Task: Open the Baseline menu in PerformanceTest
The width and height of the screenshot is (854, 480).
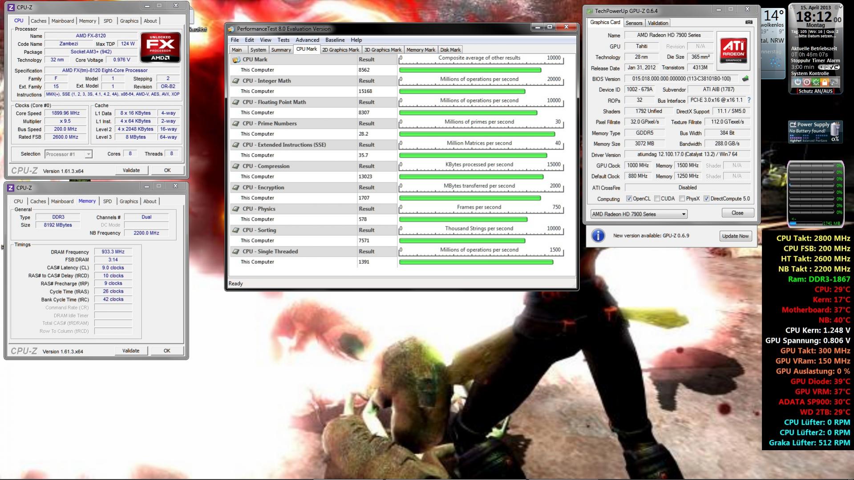Action: tap(335, 40)
